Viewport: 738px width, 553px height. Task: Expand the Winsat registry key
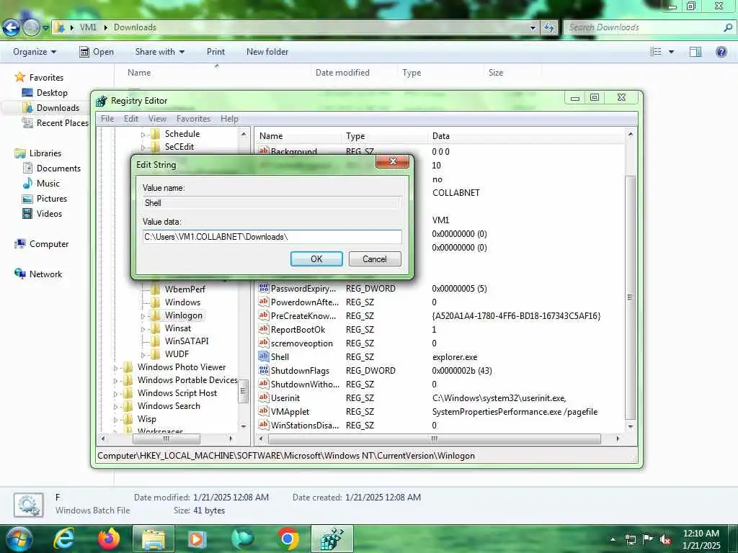pyautogui.click(x=143, y=329)
